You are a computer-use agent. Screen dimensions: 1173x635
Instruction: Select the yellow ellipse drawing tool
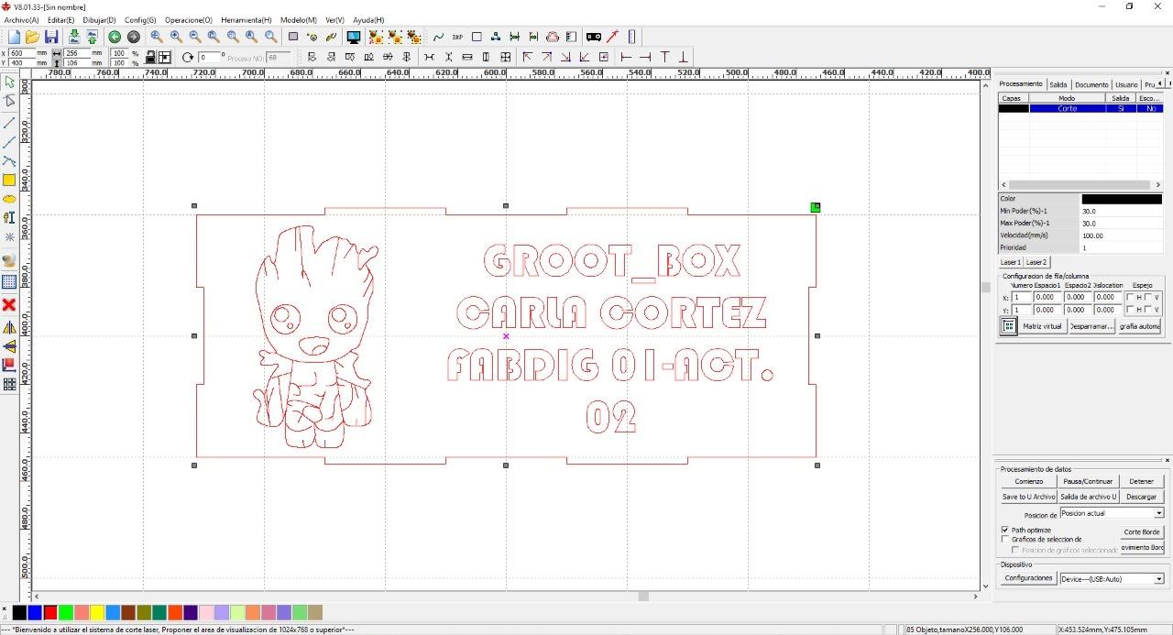coord(9,199)
